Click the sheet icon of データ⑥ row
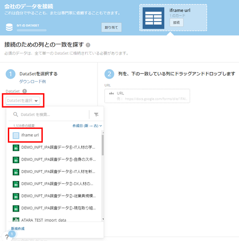The height and width of the screenshot is (241, 239). [16, 148]
